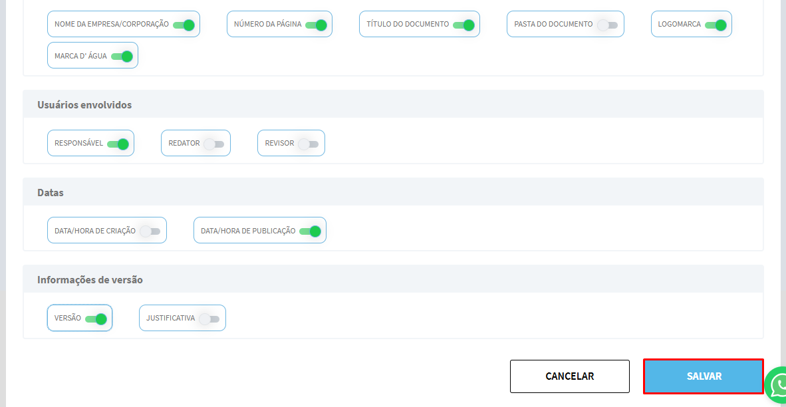Turn on the Justificativa toggle

pyautogui.click(x=209, y=319)
